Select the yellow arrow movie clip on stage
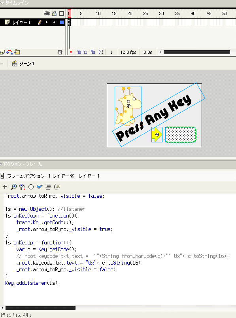This screenshot has height=318, width=236. tap(157, 134)
